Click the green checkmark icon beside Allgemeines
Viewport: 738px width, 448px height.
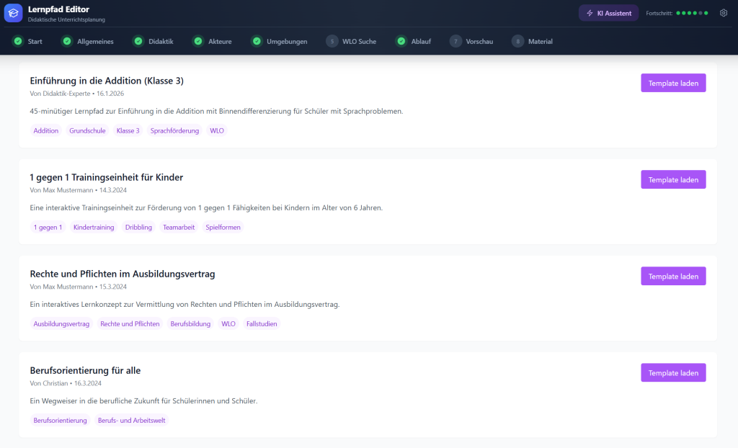67,41
